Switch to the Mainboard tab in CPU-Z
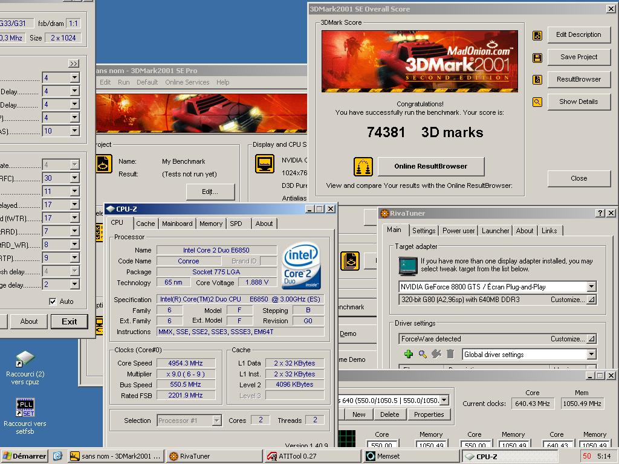The image size is (619, 464). coord(177,224)
